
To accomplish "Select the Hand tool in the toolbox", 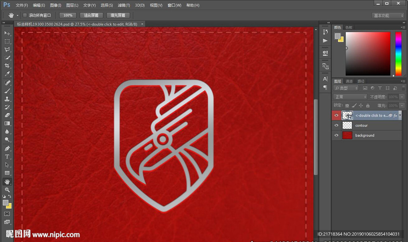I will pyautogui.click(x=7, y=181).
